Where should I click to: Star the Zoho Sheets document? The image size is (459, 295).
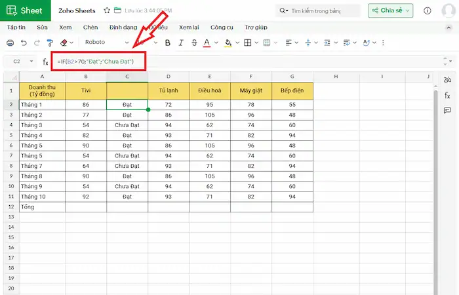coord(107,10)
